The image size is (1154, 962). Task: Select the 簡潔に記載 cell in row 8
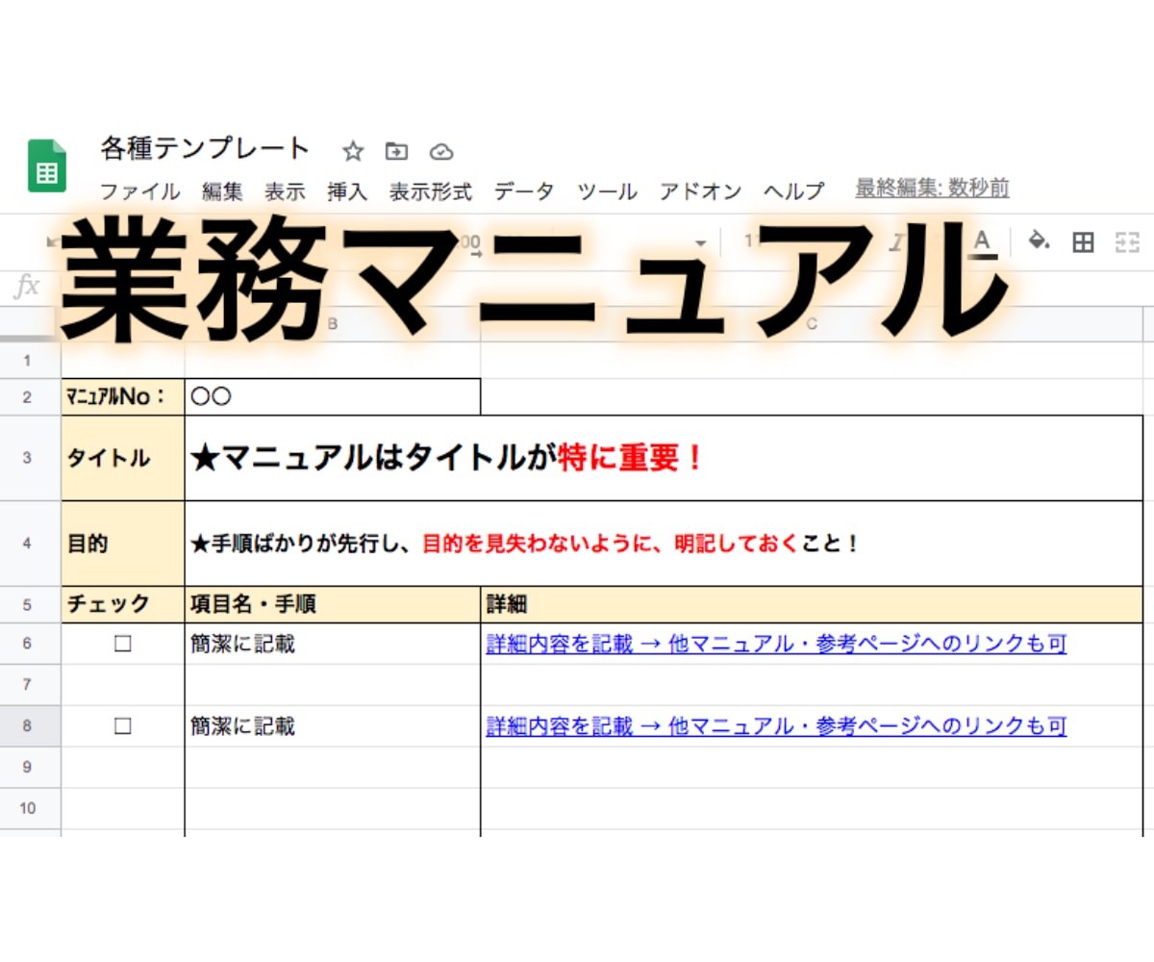coord(333,726)
